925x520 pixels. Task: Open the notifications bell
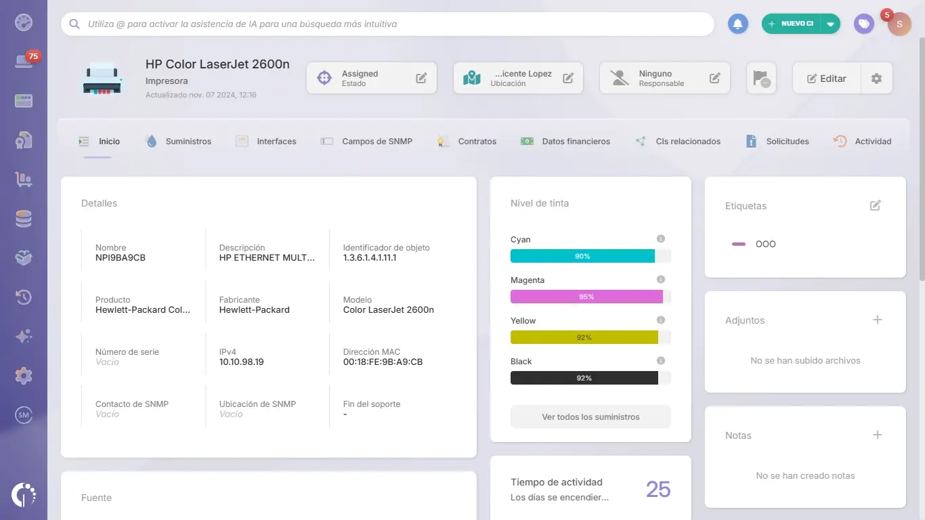738,24
